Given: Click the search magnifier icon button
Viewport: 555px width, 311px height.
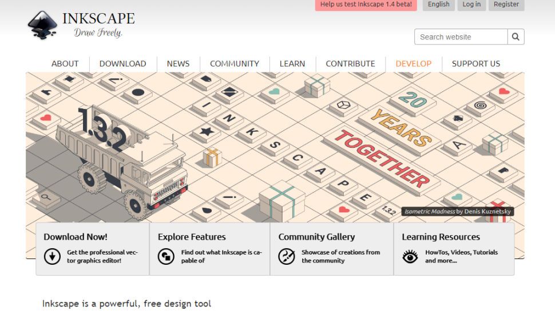Looking at the screenshot, I should [516, 37].
